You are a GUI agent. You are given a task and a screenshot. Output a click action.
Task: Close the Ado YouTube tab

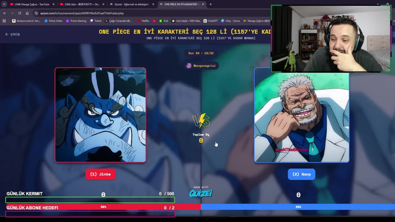pos(103,4)
